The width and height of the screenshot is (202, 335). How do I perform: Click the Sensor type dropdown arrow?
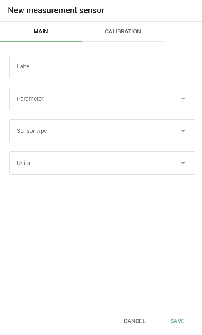pos(183,131)
